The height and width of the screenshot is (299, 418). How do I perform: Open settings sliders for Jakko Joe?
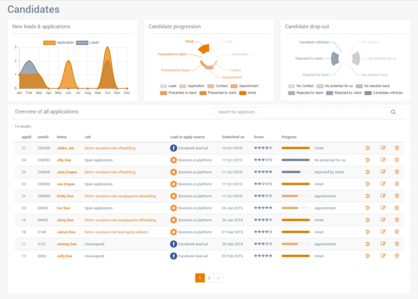click(x=368, y=148)
